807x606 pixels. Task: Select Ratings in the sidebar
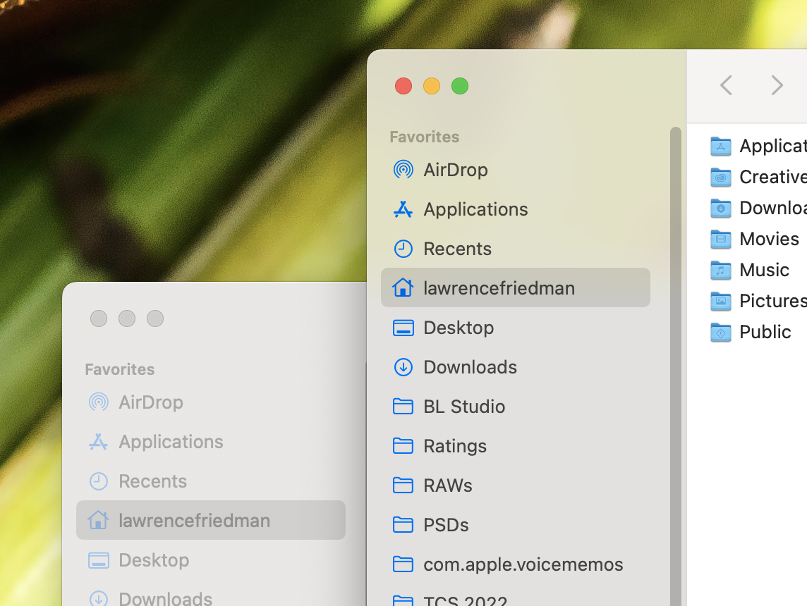coord(455,446)
